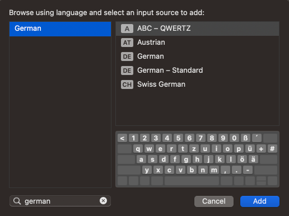Click the hyphen key in keyboard preview
This screenshot has width=289, height=216.
[x=248, y=170]
